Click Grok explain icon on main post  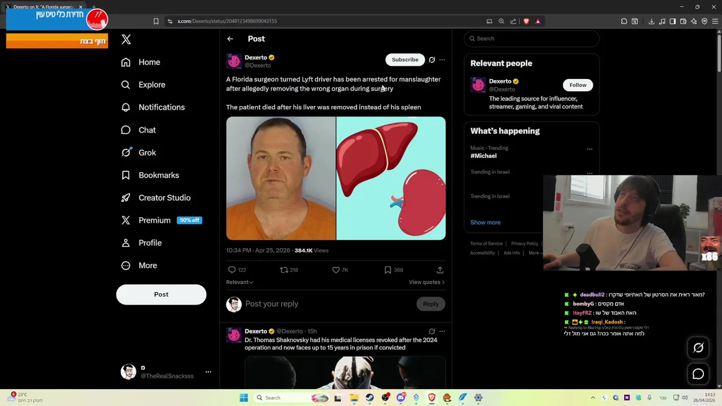(x=432, y=60)
